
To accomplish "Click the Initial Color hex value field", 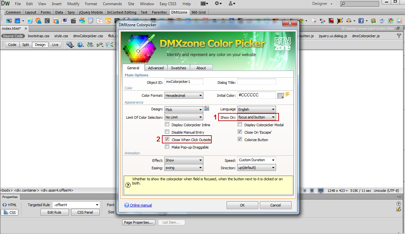I will click(257, 95).
